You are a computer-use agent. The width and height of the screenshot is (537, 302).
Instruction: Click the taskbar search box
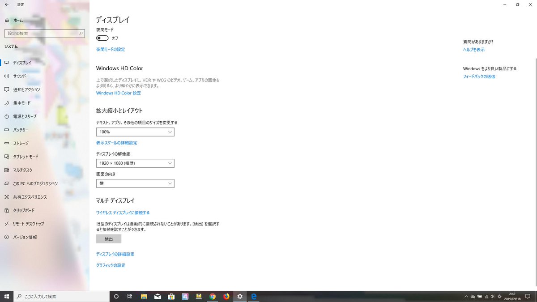click(x=62, y=296)
